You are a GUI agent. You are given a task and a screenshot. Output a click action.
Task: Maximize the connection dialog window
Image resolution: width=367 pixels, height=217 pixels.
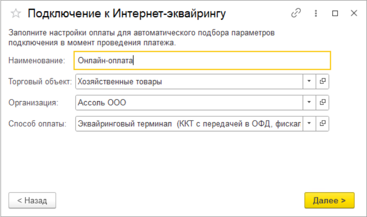coord(335,13)
